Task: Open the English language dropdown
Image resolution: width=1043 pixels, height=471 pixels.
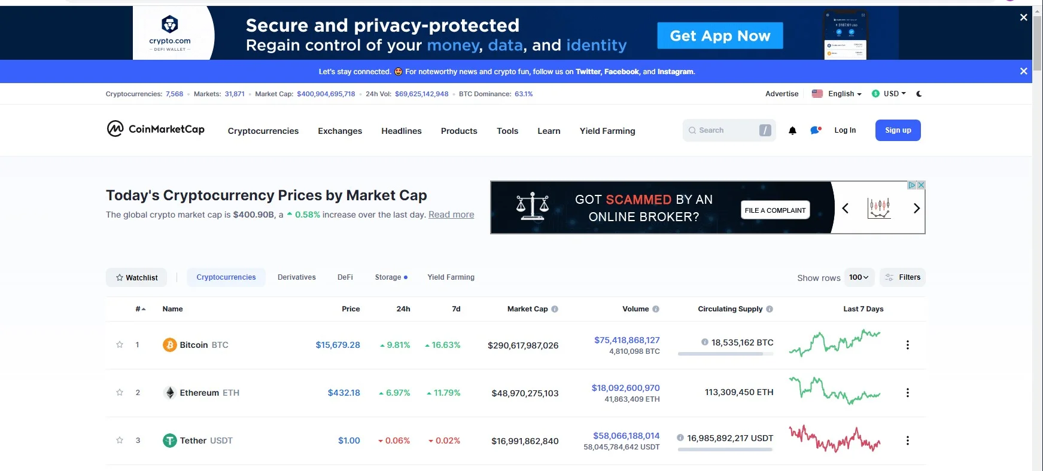Action: pyautogui.click(x=845, y=94)
